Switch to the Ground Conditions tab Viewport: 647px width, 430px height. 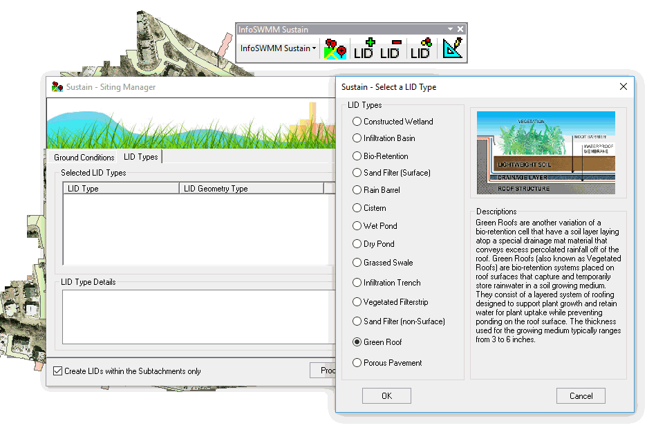click(x=84, y=157)
